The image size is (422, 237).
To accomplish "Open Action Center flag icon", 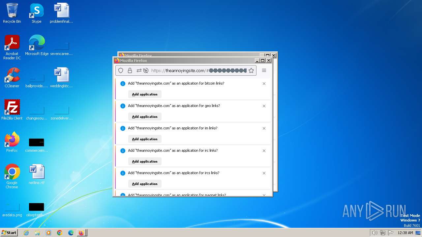I will pyautogui.click(x=391, y=233).
